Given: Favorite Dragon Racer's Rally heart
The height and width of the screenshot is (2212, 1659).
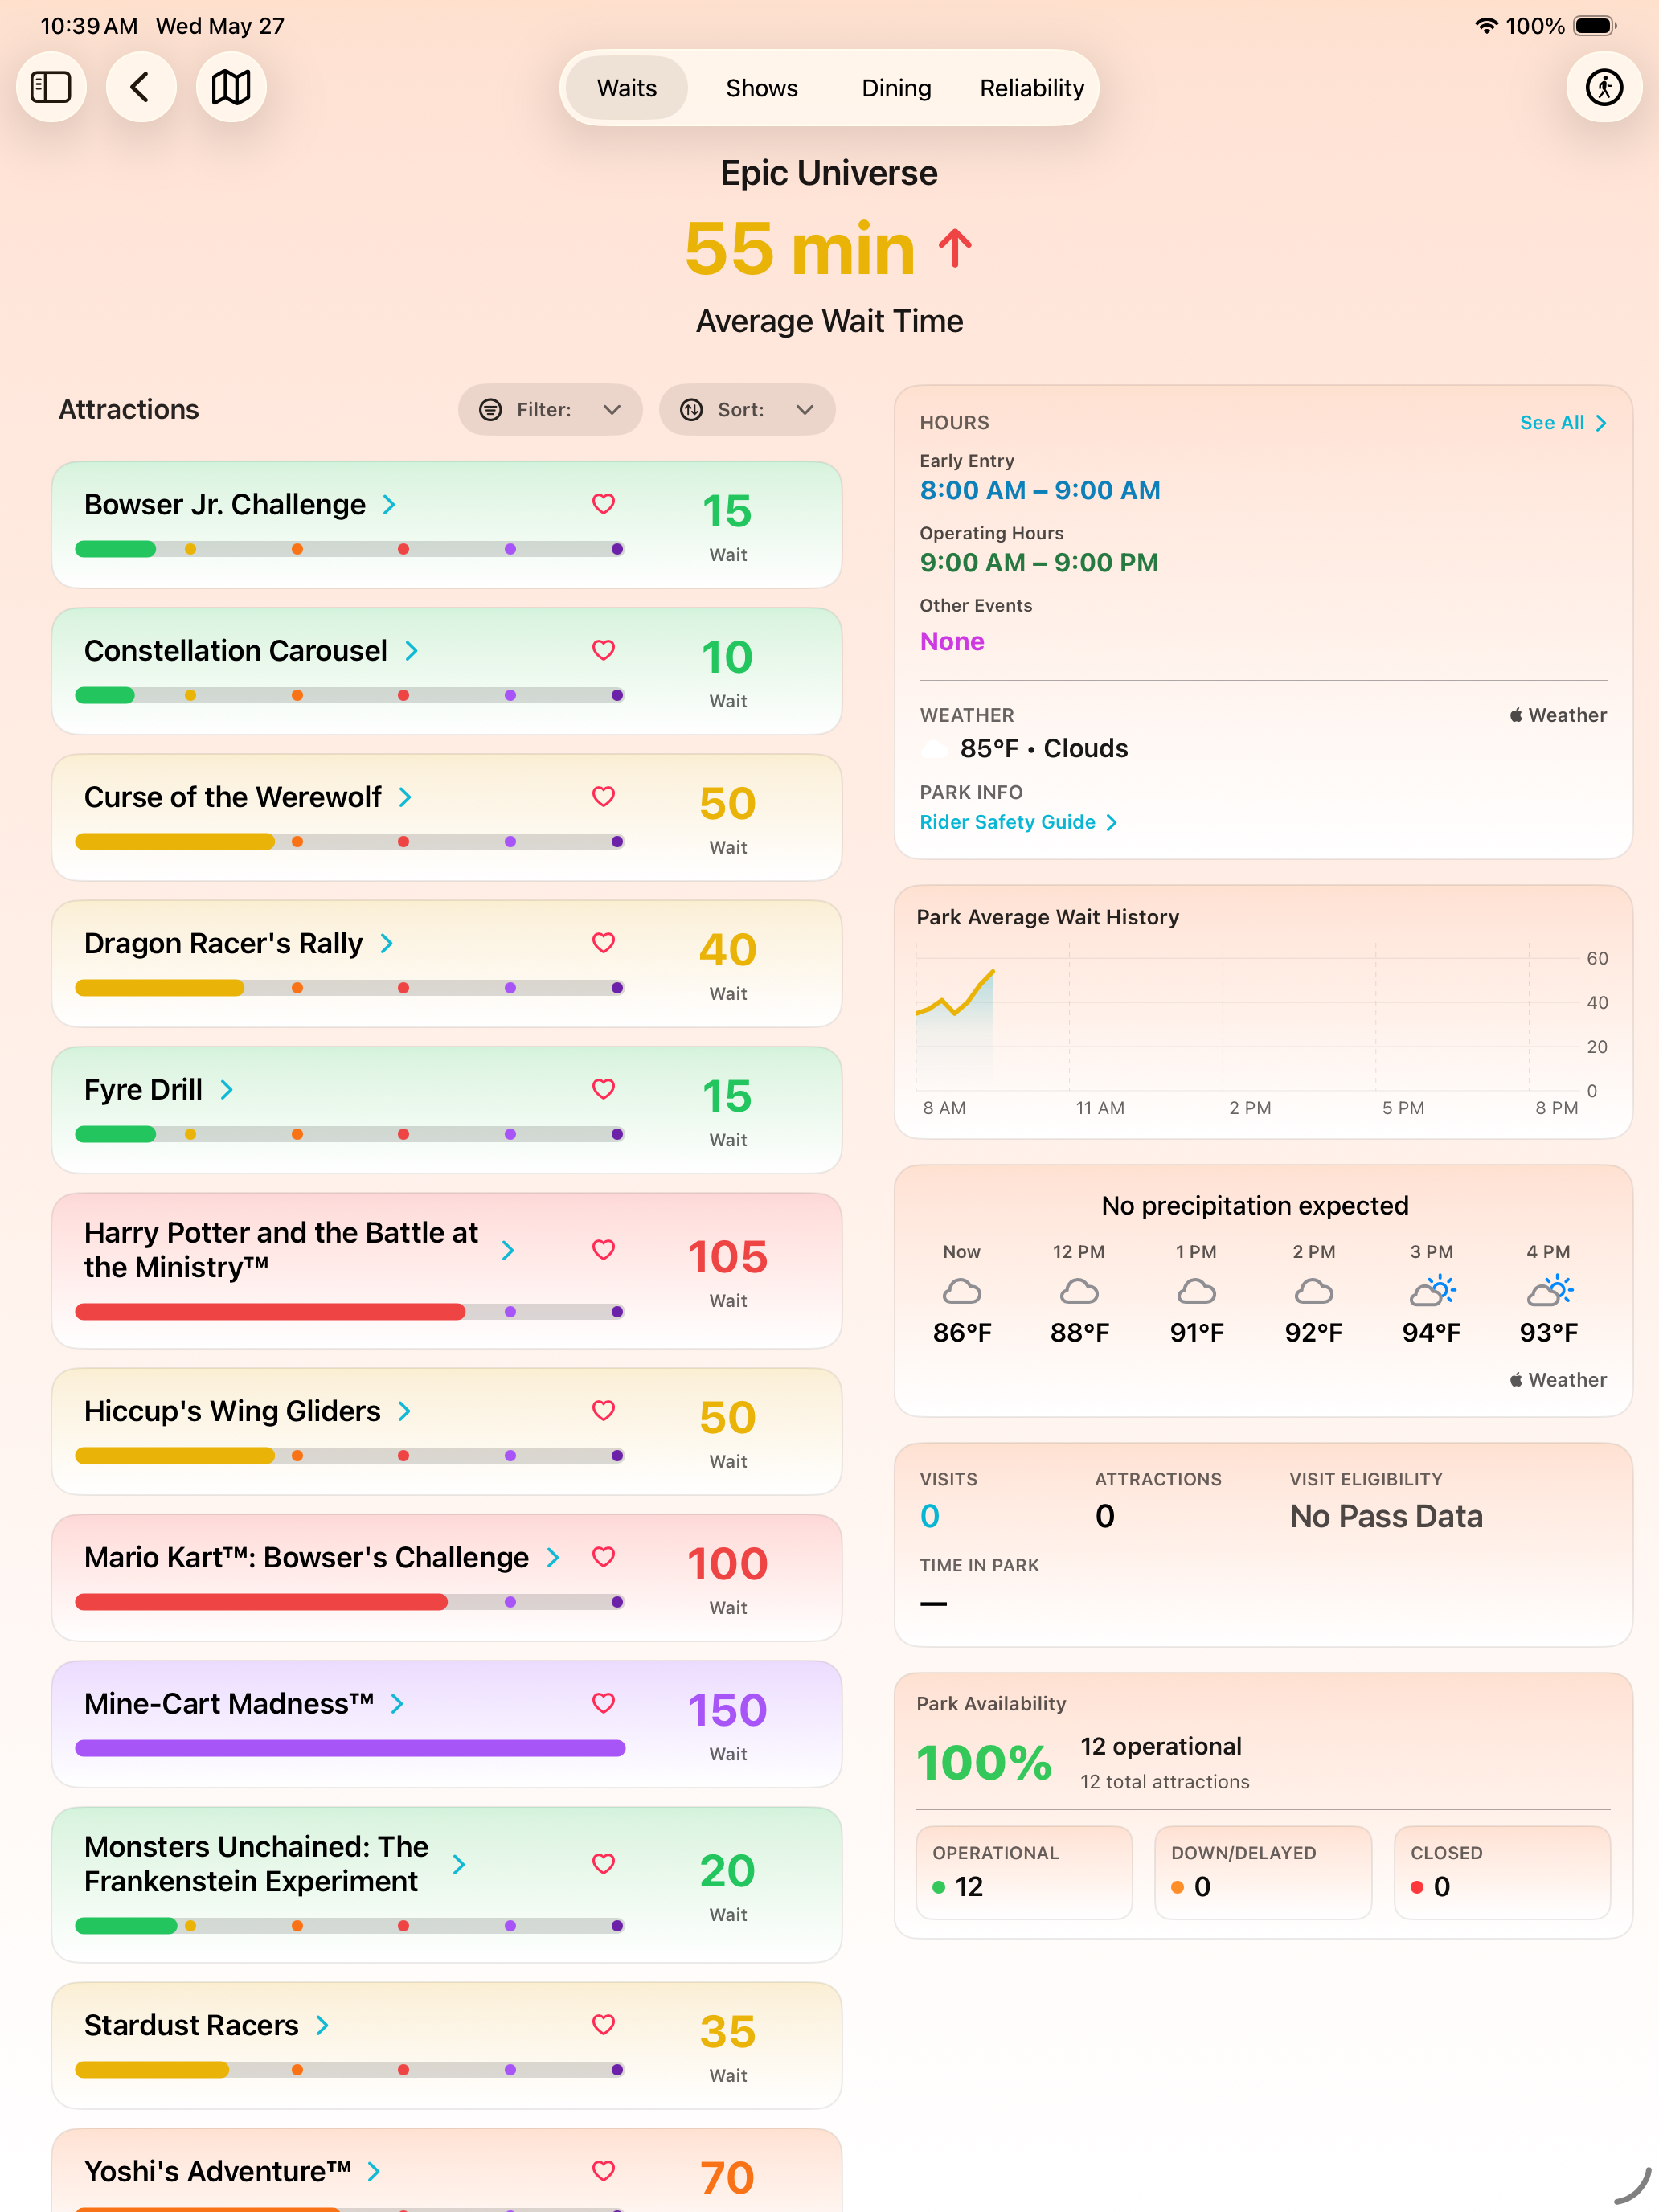Looking at the screenshot, I should pos(603,943).
